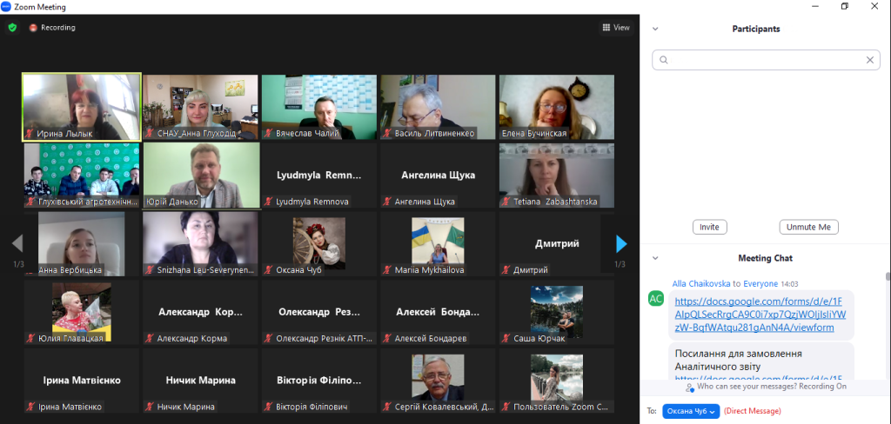Click the search magnifier in Participants

[664, 60]
